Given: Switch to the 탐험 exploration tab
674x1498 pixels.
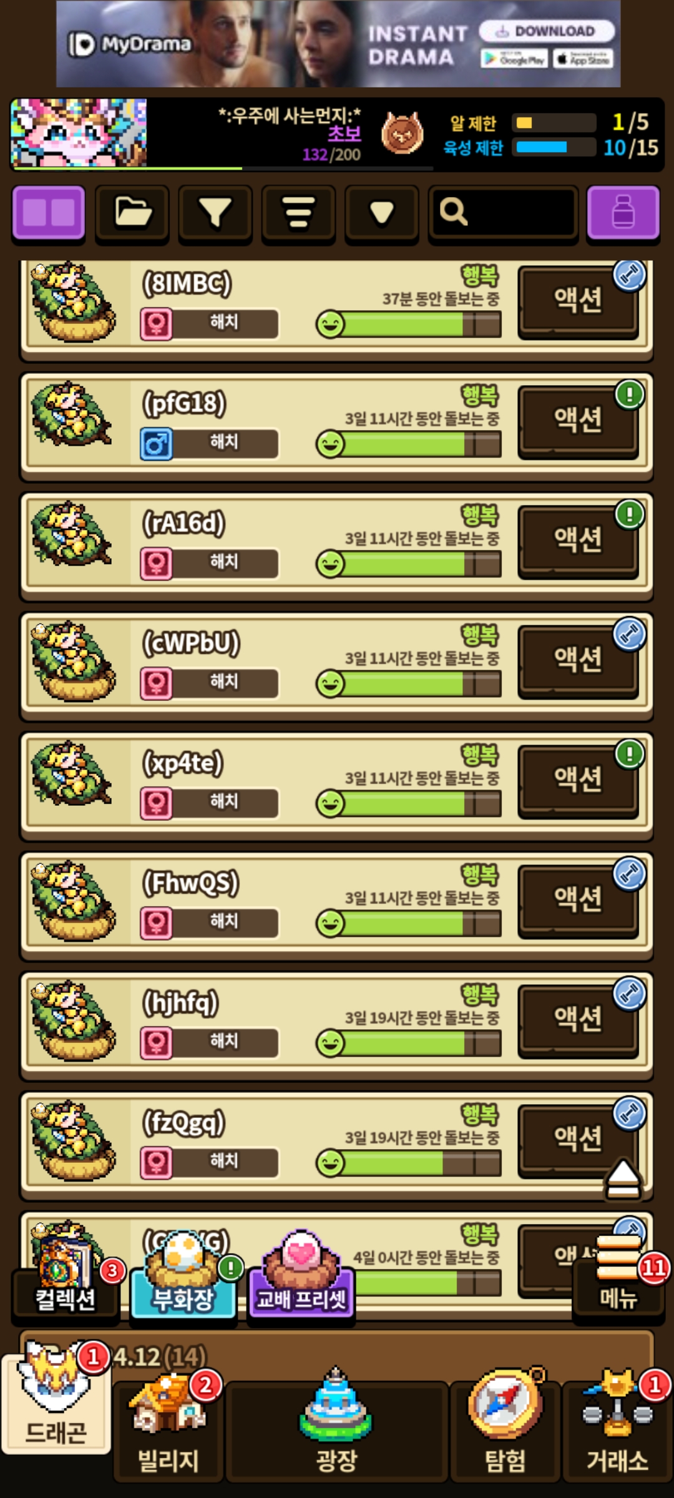Looking at the screenshot, I should click(x=506, y=1431).
